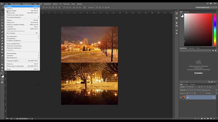Hide the layer using its eye icon
This screenshot has width=218, height=122.
181,97
